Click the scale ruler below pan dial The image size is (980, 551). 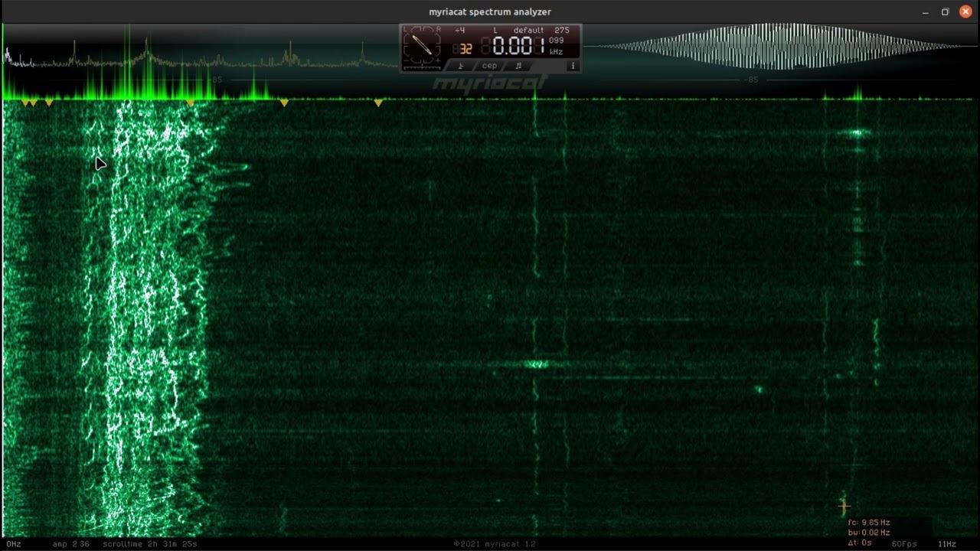click(422, 69)
